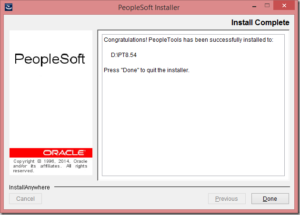Click the PeopleSoft Installer title text
Viewport: 300px width, 215px height.
[x=149, y=8]
